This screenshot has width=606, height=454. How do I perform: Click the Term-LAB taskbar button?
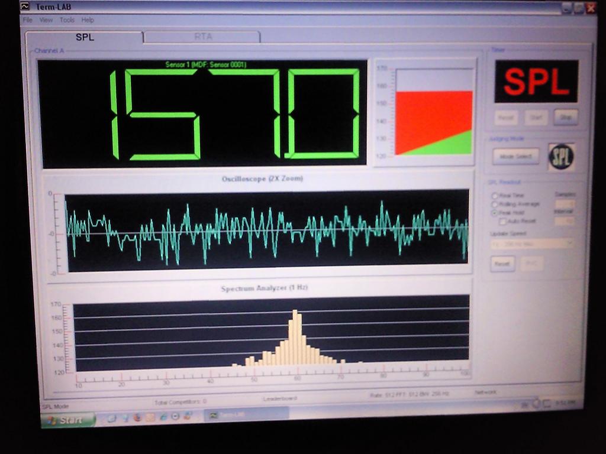[x=246, y=414]
